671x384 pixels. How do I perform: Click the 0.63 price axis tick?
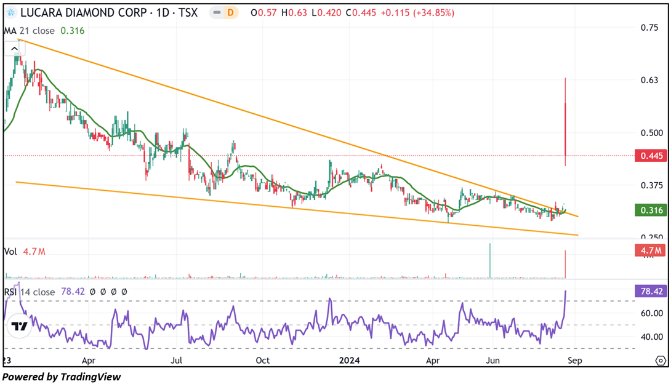[x=649, y=80]
